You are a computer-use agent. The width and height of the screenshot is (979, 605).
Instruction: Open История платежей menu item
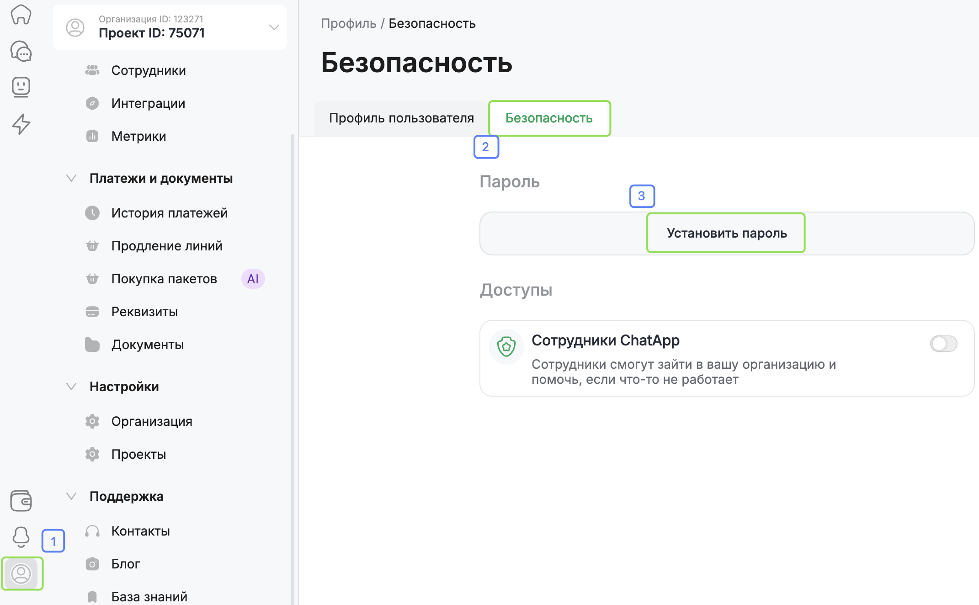tap(169, 213)
